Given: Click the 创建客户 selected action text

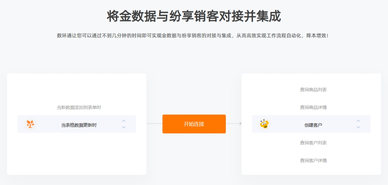Looking at the screenshot, I should point(313,125).
